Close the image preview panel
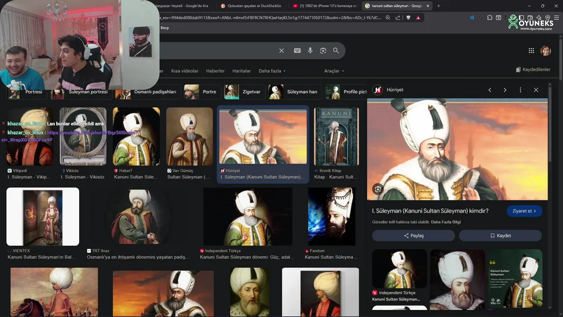 (536, 90)
